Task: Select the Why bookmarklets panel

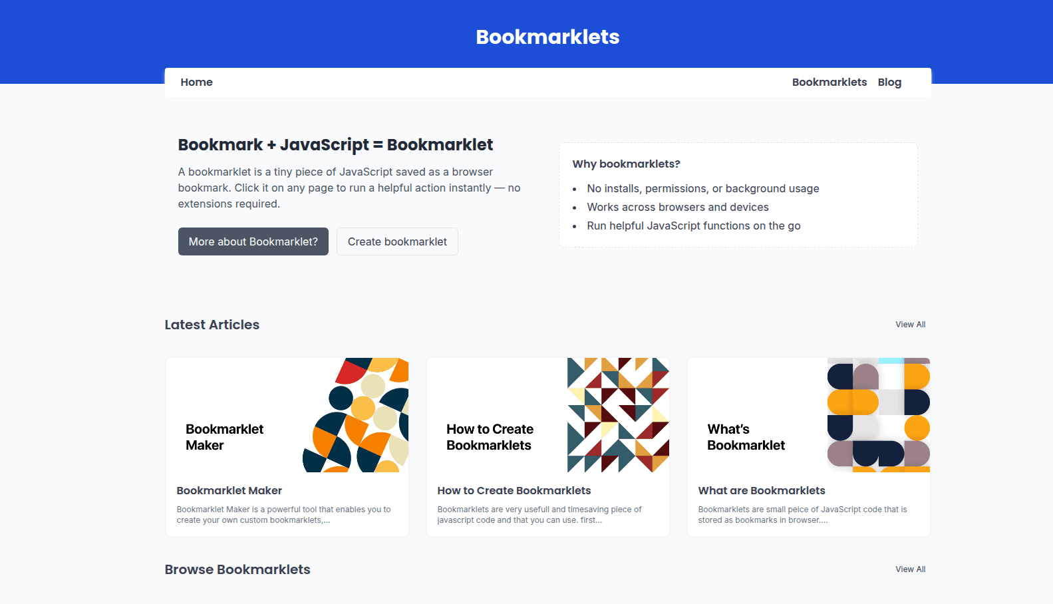Action: tap(737, 194)
